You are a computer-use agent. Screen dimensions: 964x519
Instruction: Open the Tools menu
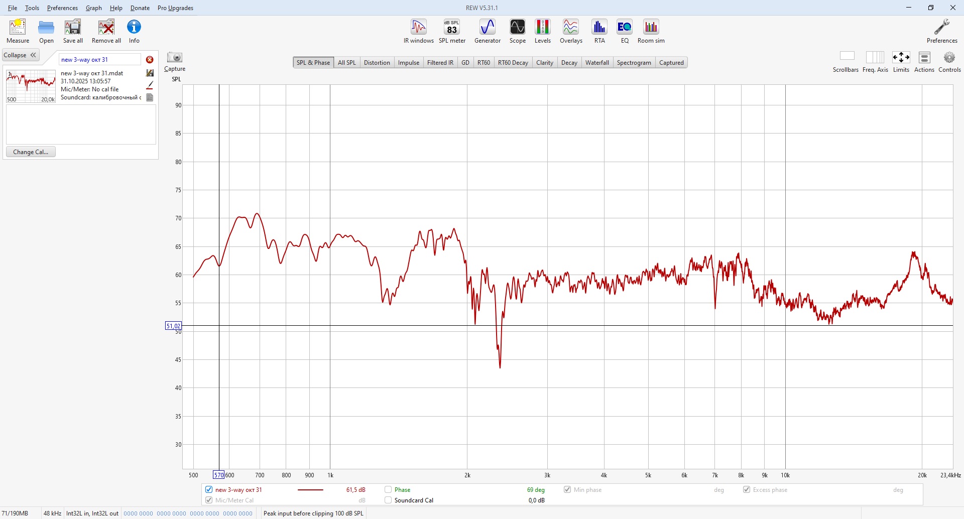[32, 8]
